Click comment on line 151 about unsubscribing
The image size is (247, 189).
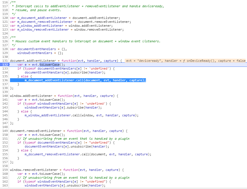coord(73,139)
